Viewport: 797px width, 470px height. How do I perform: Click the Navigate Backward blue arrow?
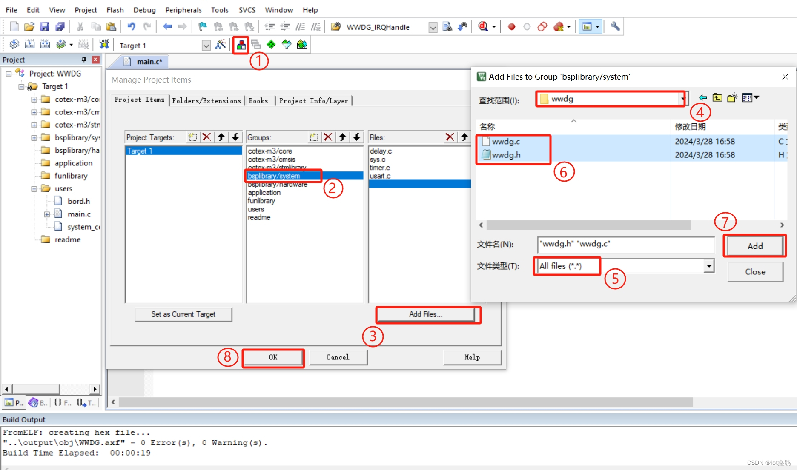pos(167,27)
